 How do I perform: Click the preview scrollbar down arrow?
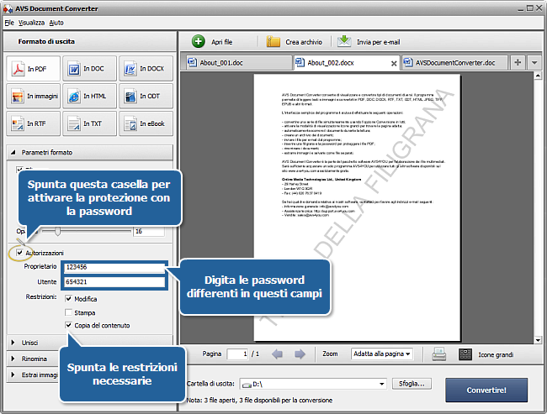tap(538, 340)
